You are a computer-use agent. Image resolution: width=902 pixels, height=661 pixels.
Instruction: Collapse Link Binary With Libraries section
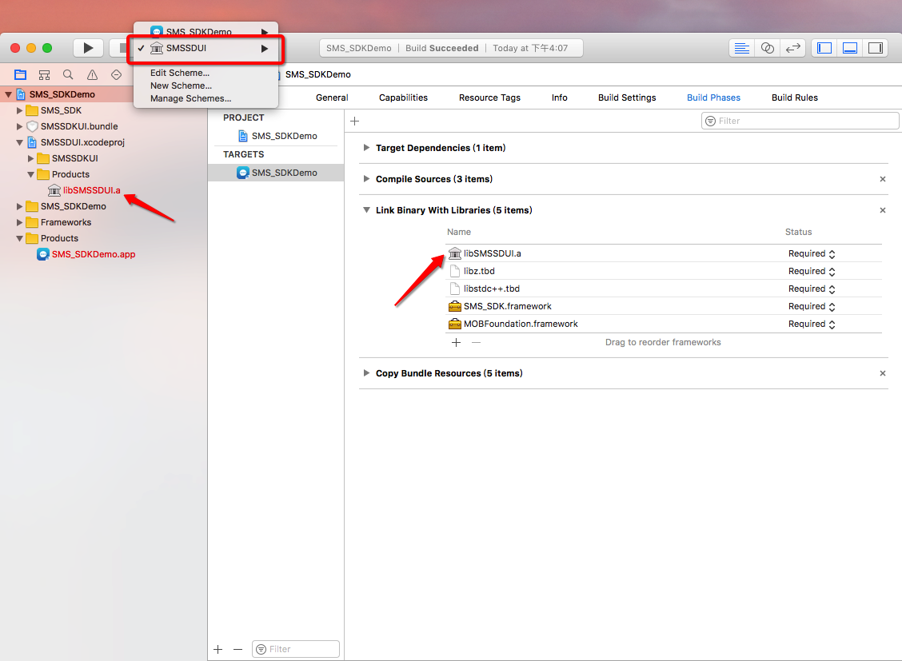[x=366, y=210]
